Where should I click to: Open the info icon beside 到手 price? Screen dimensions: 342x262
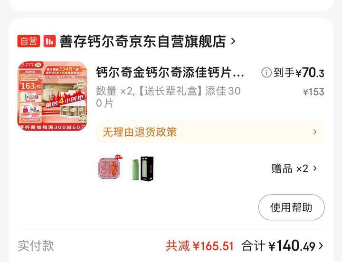(x=266, y=72)
